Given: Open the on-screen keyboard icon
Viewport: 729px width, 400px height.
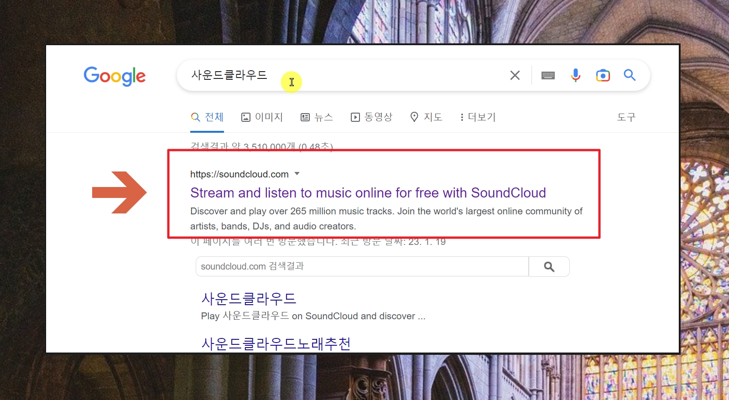Looking at the screenshot, I should [548, 75].
